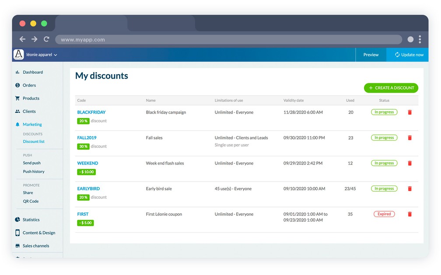Click the Expired status badge for FIRST
441x275 pixels.
pyautogui.click(x=384, y=214)
